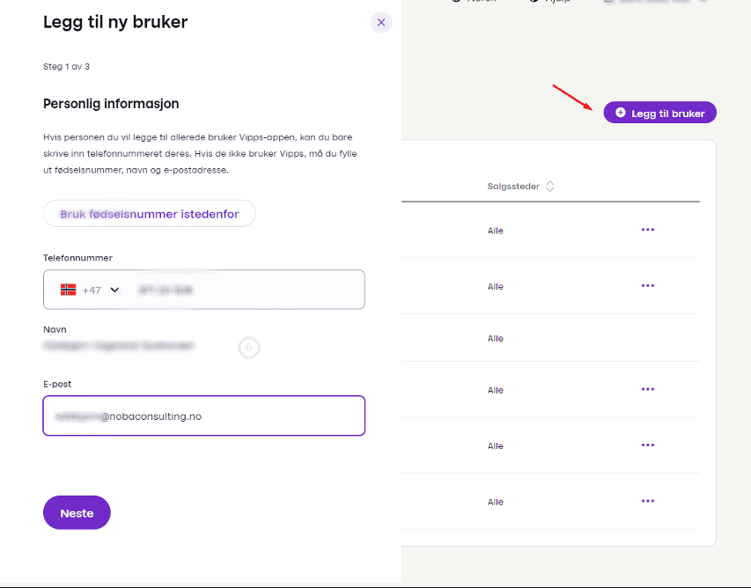Click the Neste button
751x588 pixels.
[77, 513]
